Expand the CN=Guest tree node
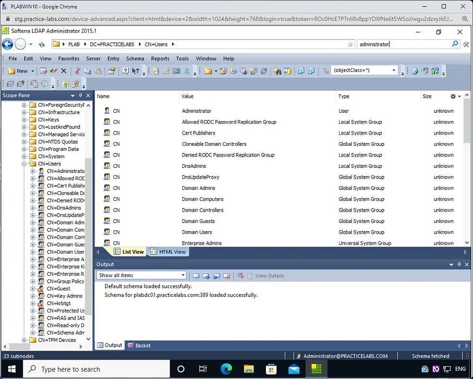Image resolution: width=473 pixels, height=379 pixels. 32,289
